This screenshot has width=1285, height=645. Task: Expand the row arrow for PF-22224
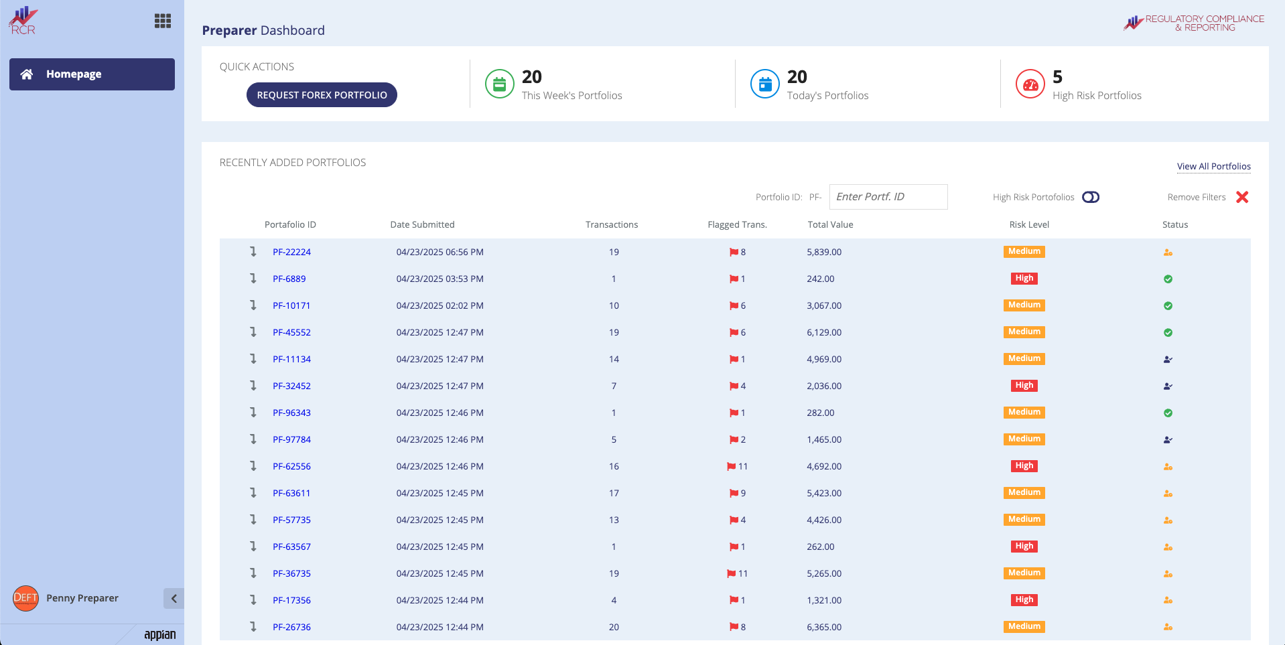pos(253,252)
